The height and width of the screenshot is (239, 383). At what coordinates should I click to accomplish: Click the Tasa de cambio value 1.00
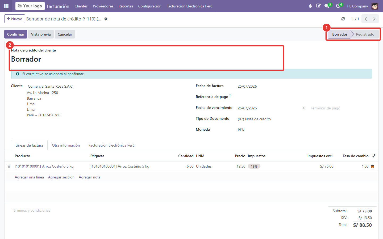coord(365,166)
